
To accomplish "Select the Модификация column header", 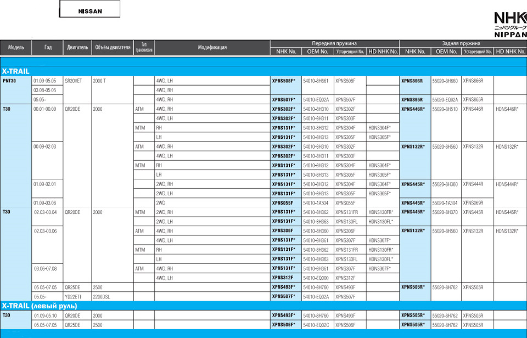I will [212, 47].
